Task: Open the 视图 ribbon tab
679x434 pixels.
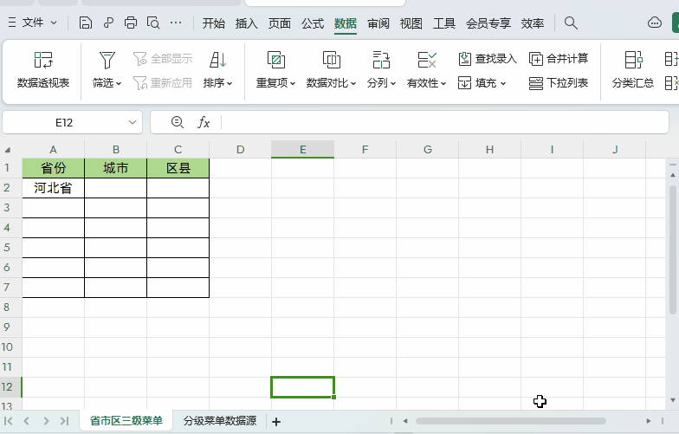Action: [x=411, y=23]
